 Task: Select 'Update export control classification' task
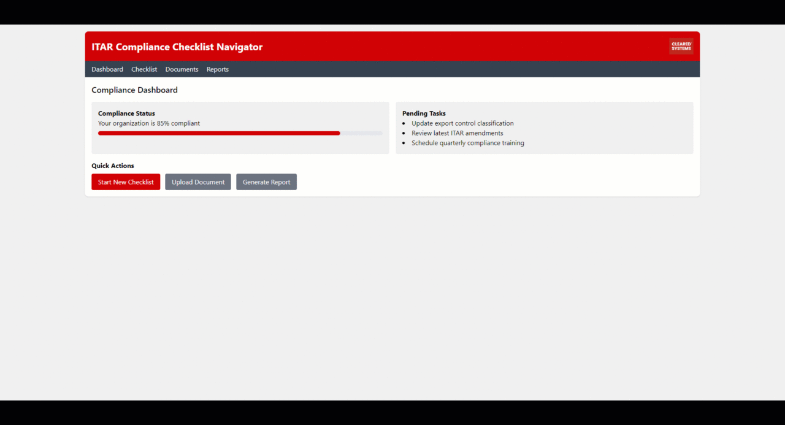[462, 123]
